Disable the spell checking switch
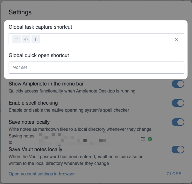The height and width of the screenshot is (184, 192). (x=178, y=103)
